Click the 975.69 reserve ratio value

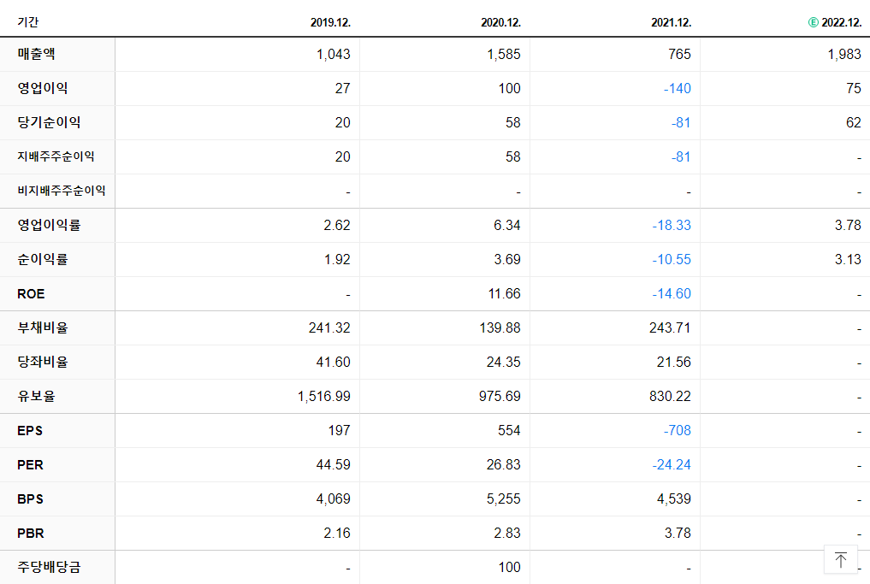500,397
